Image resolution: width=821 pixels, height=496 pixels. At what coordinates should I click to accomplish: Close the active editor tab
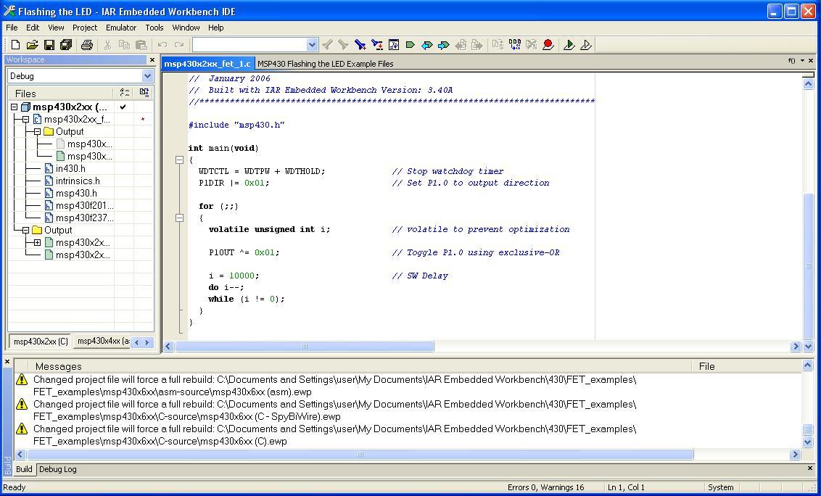click(811, 61)
